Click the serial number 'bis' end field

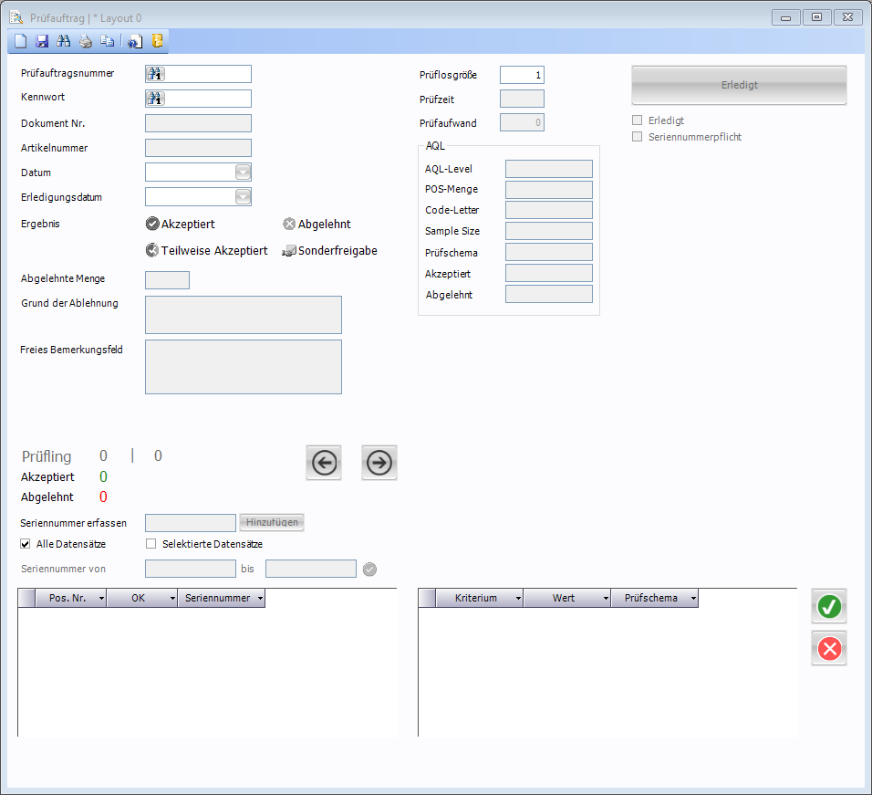(x=311, y=569)
